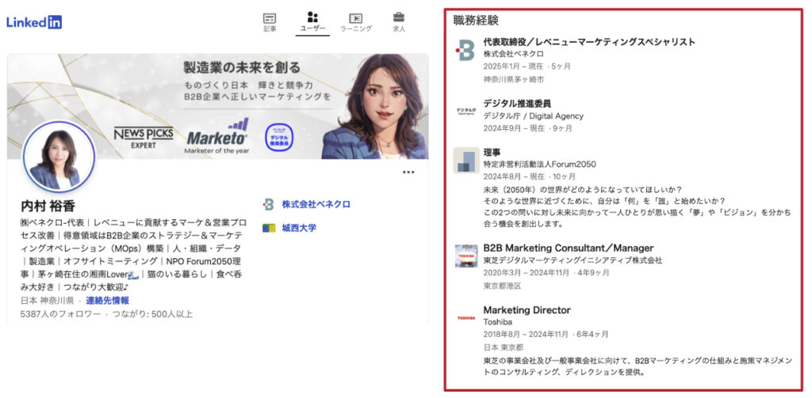The height and width of the screenshot is (398, 812).
Task: Click the 城西大学 logo icon
Action: (268, 227)
